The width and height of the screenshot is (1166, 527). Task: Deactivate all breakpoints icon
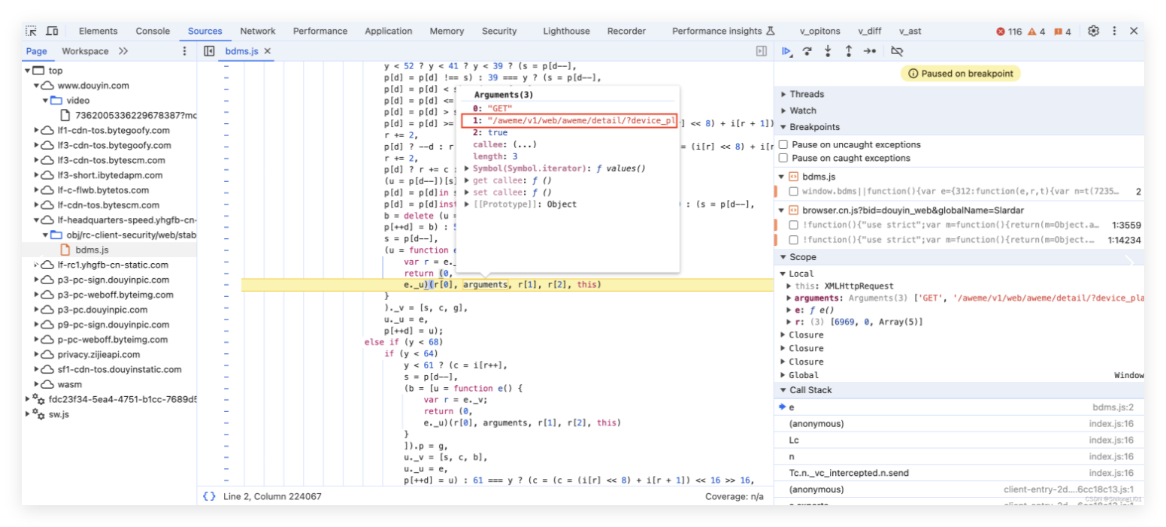click(896, 51)
